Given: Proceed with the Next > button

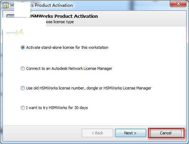Looking at the screenshot, I should coord(131,133).
